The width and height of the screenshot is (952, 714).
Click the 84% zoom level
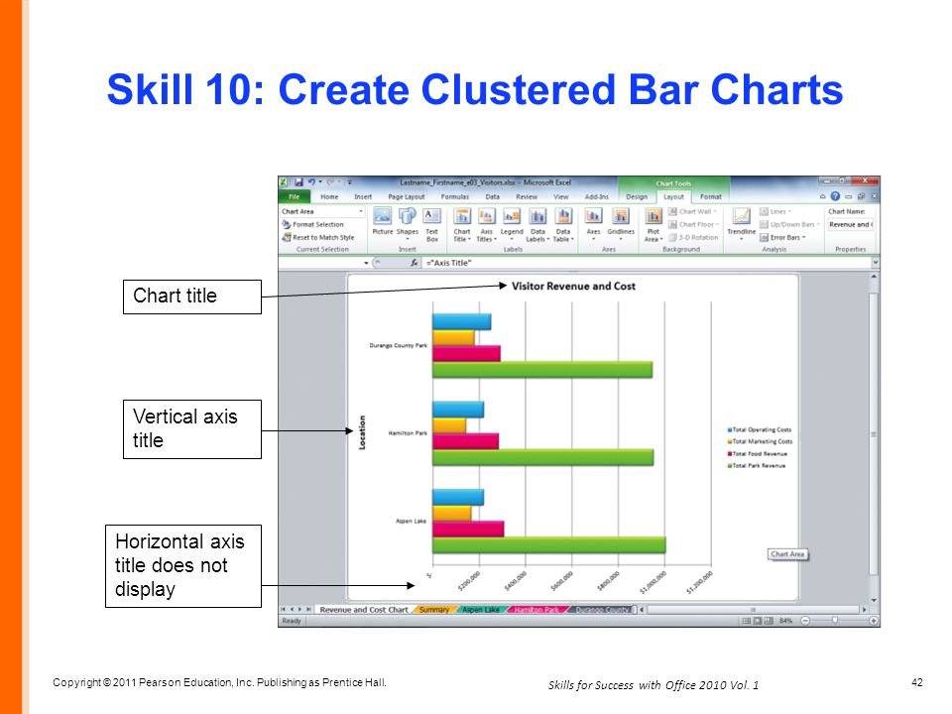[786, 621]
